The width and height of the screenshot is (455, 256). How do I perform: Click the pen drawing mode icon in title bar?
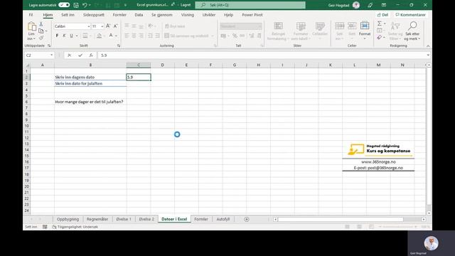tap(370, 5)
